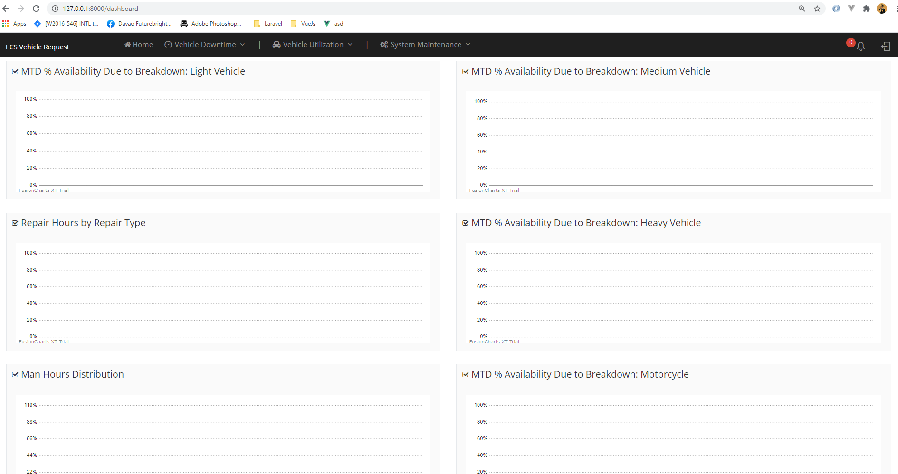This screenshot has width=898, height=474.
Task: Open Davao Futurebright bookmark link
Action: pyautogui.click(x=139, y=24)
